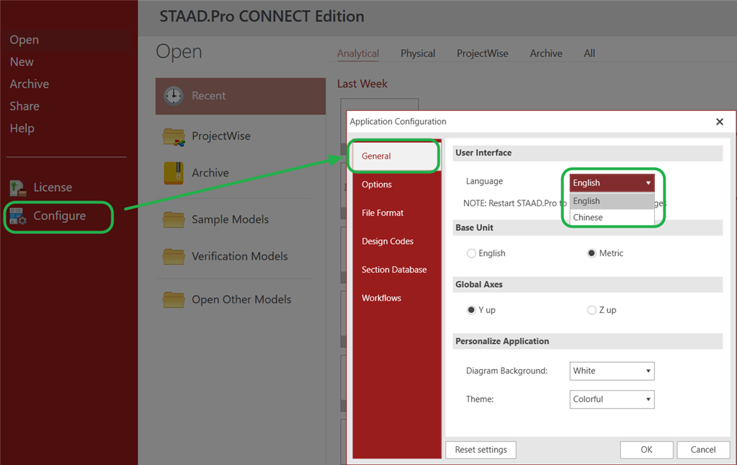737x465 pixels.
Task: Pick English from the Language list
Action: [612, 201]
